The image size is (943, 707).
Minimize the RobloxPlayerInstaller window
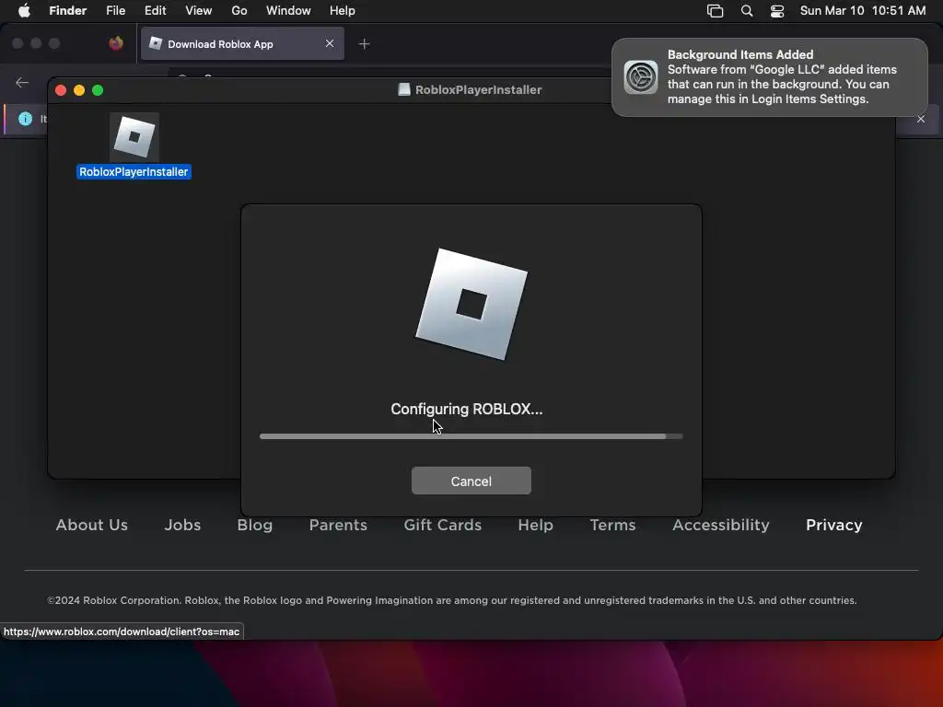click(79, 90)
